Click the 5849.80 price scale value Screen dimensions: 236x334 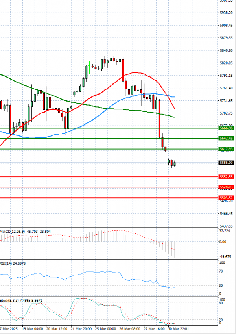pyautogui.click(x=226, y=50)
